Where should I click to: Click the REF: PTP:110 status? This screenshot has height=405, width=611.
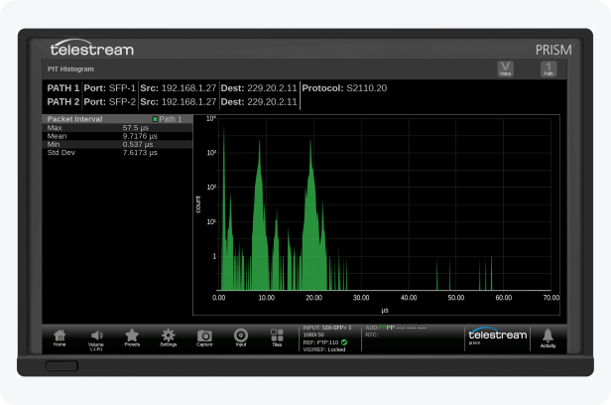click(320, 342)
